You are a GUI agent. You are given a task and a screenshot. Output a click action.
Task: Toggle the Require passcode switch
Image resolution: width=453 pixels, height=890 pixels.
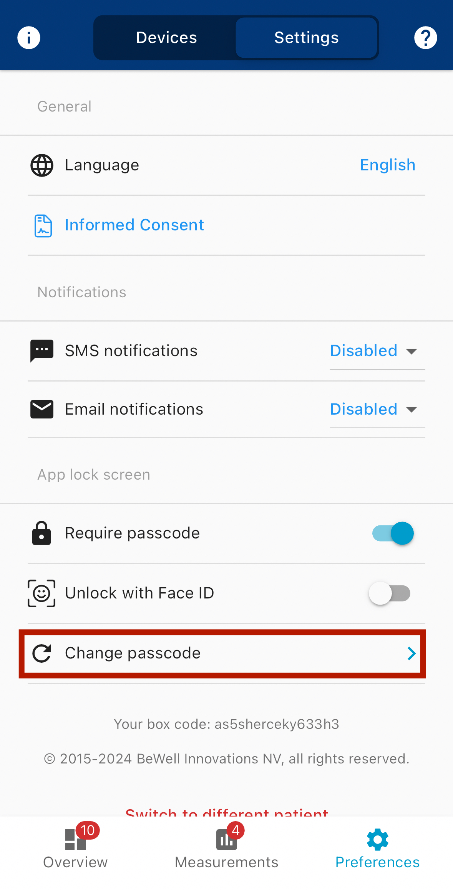[x=393, y=533]
